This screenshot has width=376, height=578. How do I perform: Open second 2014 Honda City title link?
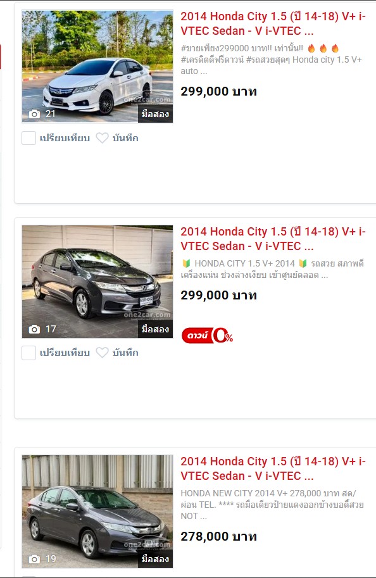coord(273,239)
